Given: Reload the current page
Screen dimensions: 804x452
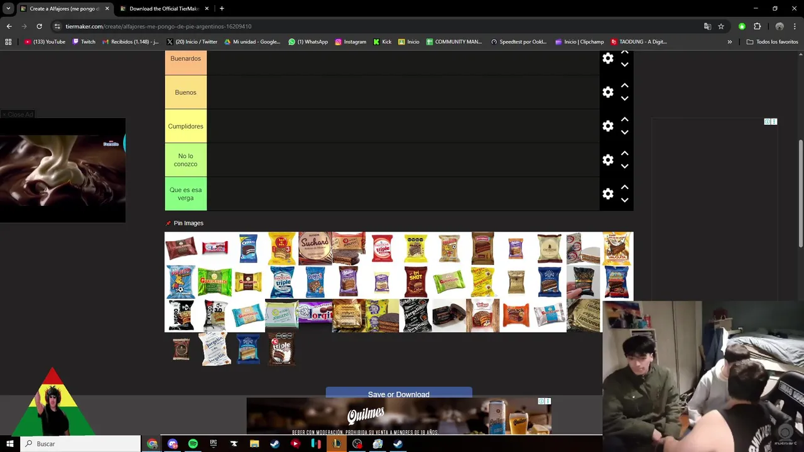Looking at the screenshot, I should (39, 26).
